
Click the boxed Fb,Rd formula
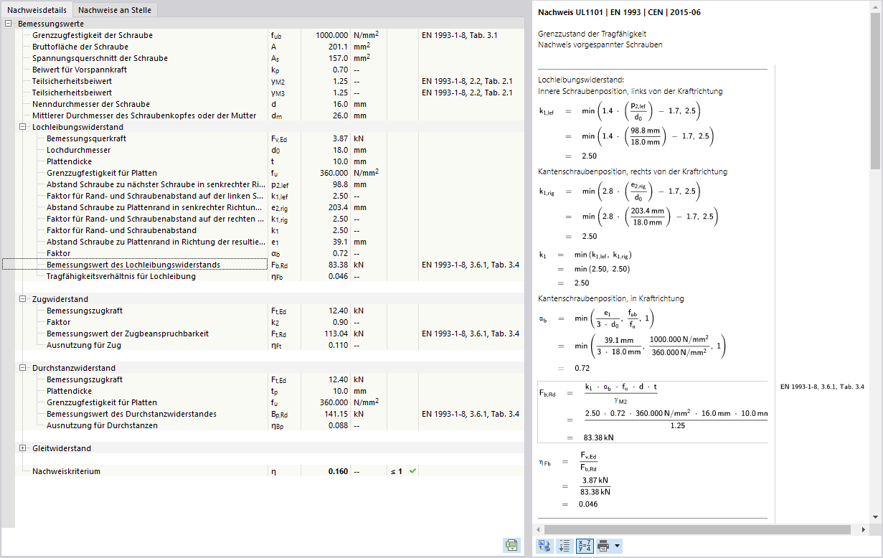(x=653, y=412)
